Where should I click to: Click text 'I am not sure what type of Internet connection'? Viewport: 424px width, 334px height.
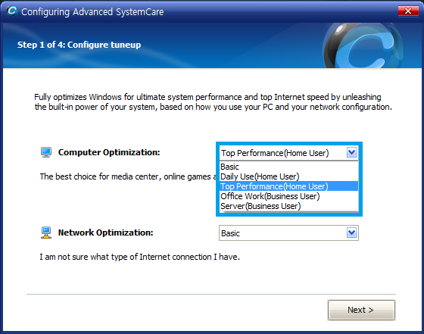(x=140, y=257)
